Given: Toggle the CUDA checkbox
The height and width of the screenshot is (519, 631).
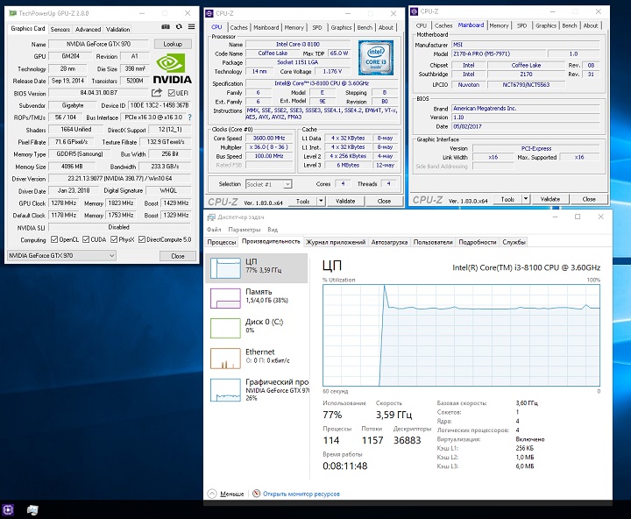Looking at the screenshot, I should (86, 239).
